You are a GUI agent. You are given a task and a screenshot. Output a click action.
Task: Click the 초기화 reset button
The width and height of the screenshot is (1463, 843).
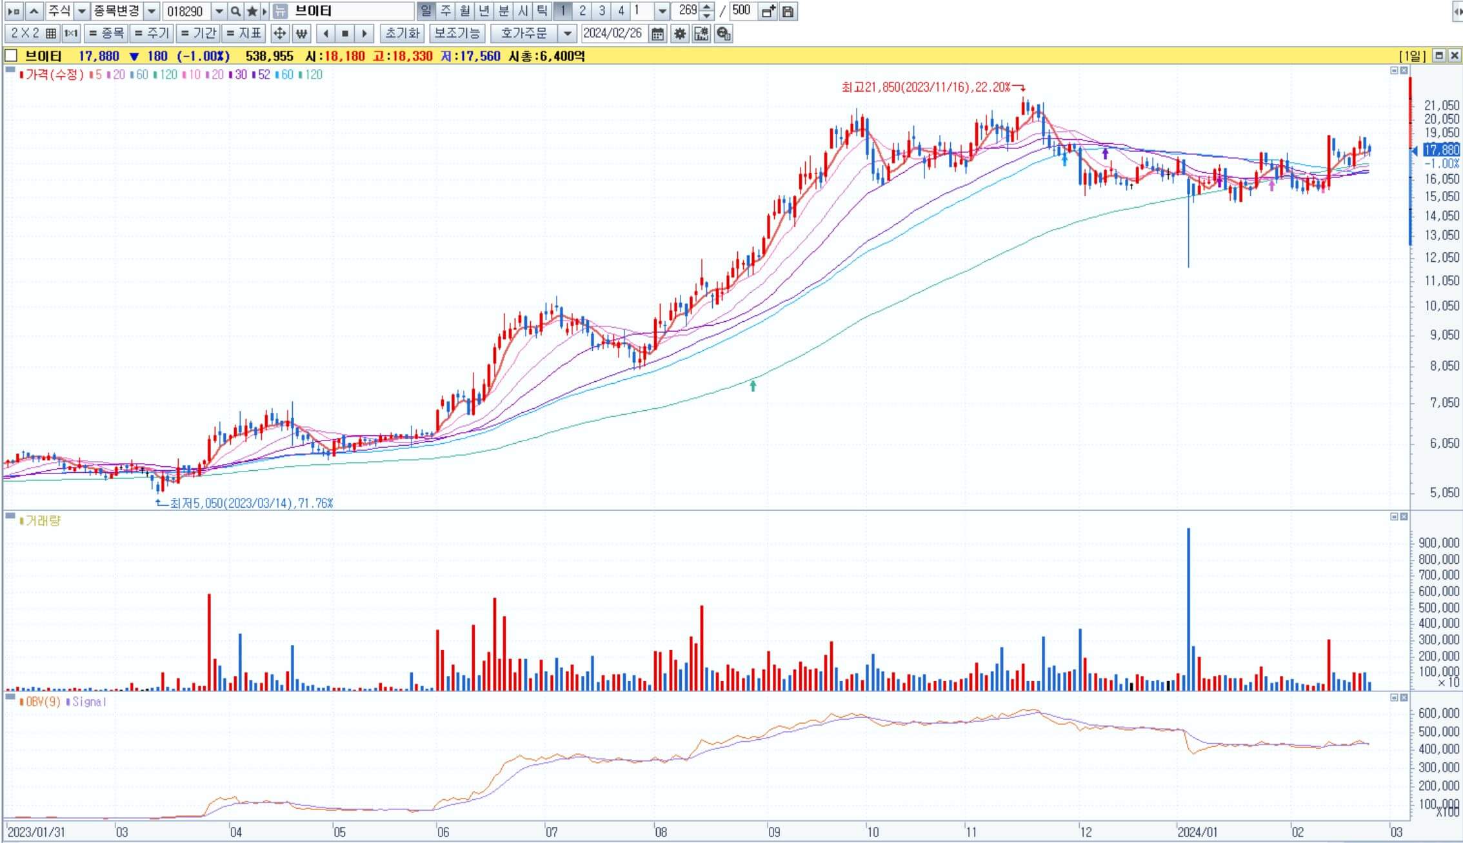click(x=402, y=34)
